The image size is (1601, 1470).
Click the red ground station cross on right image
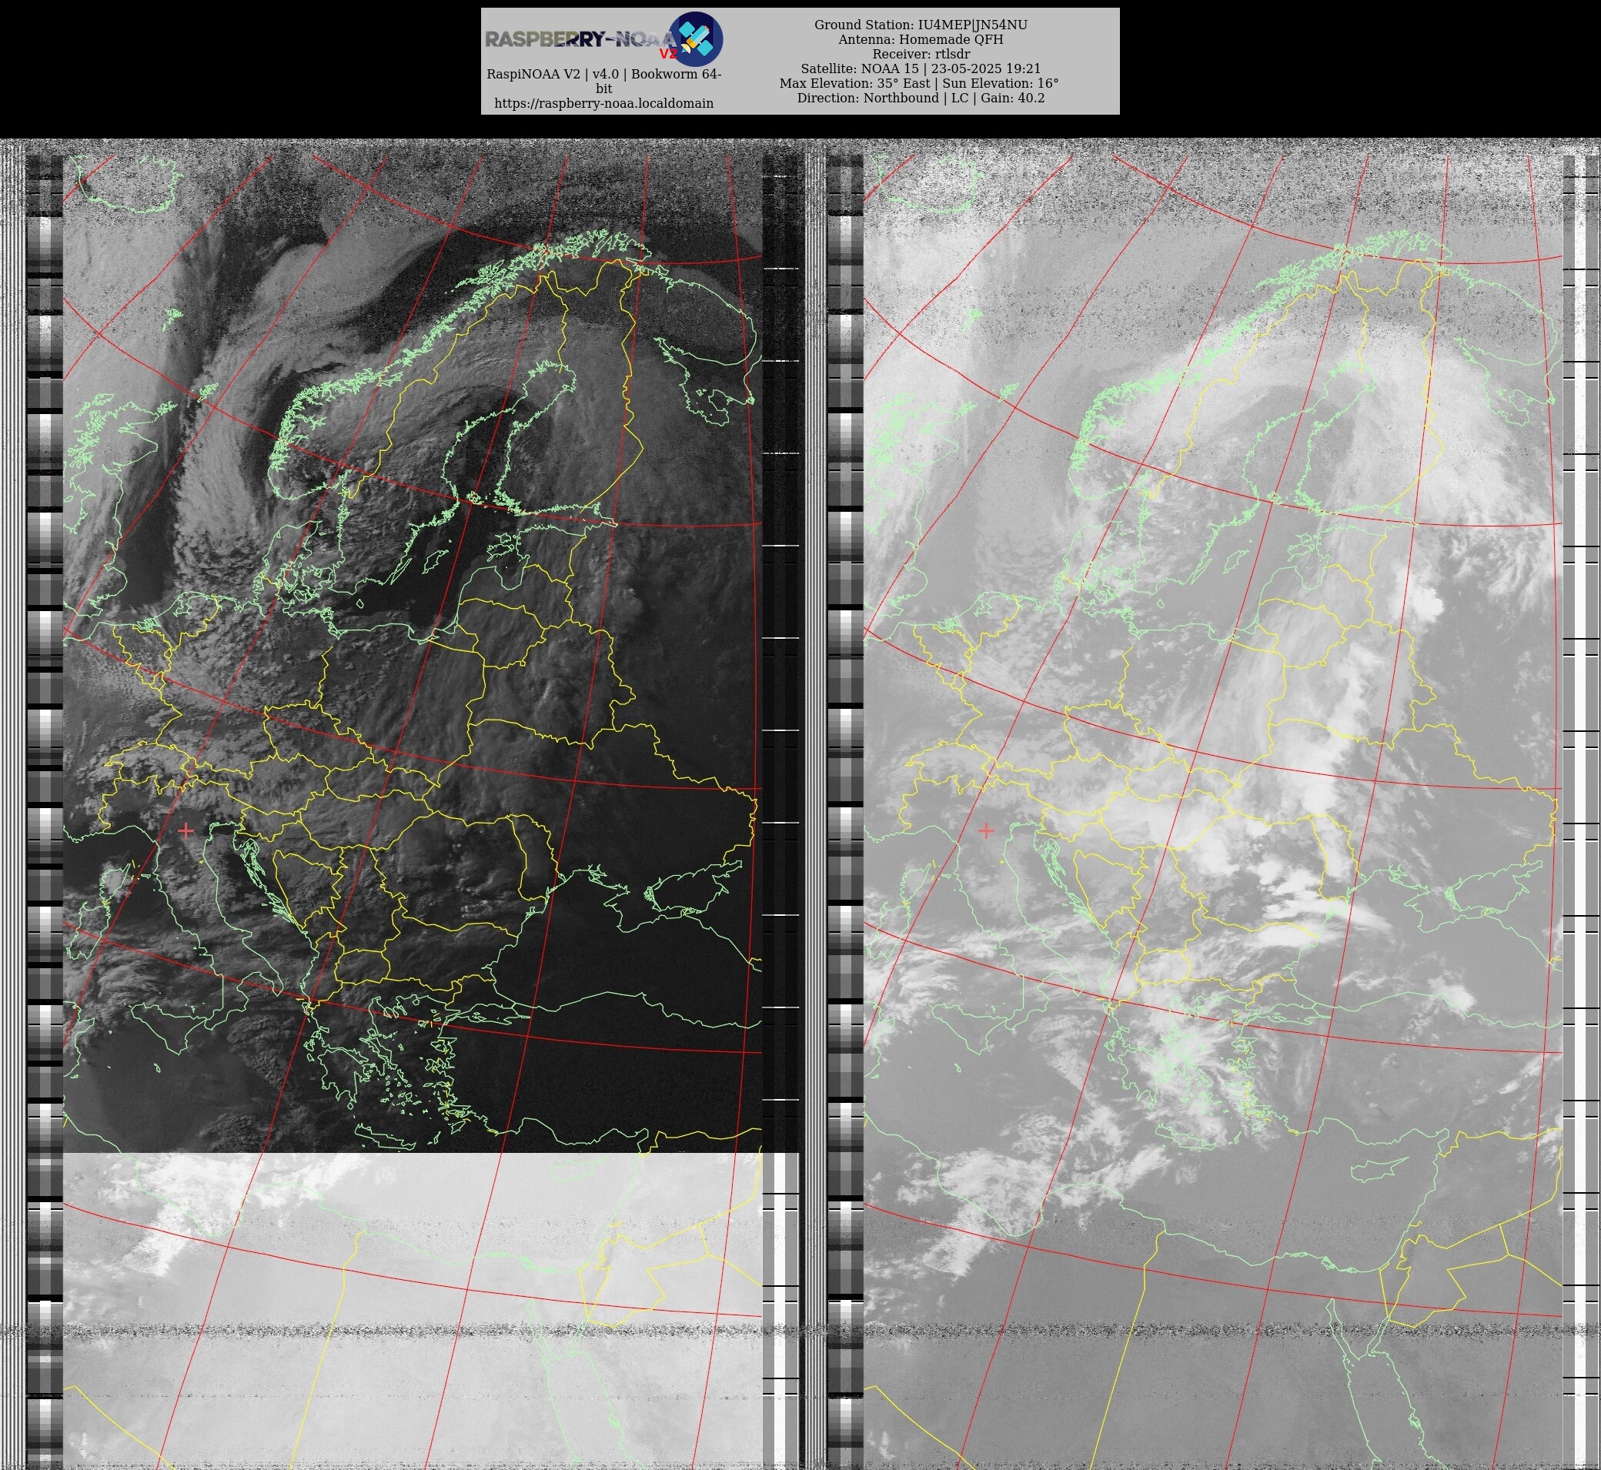click(986, 830)
